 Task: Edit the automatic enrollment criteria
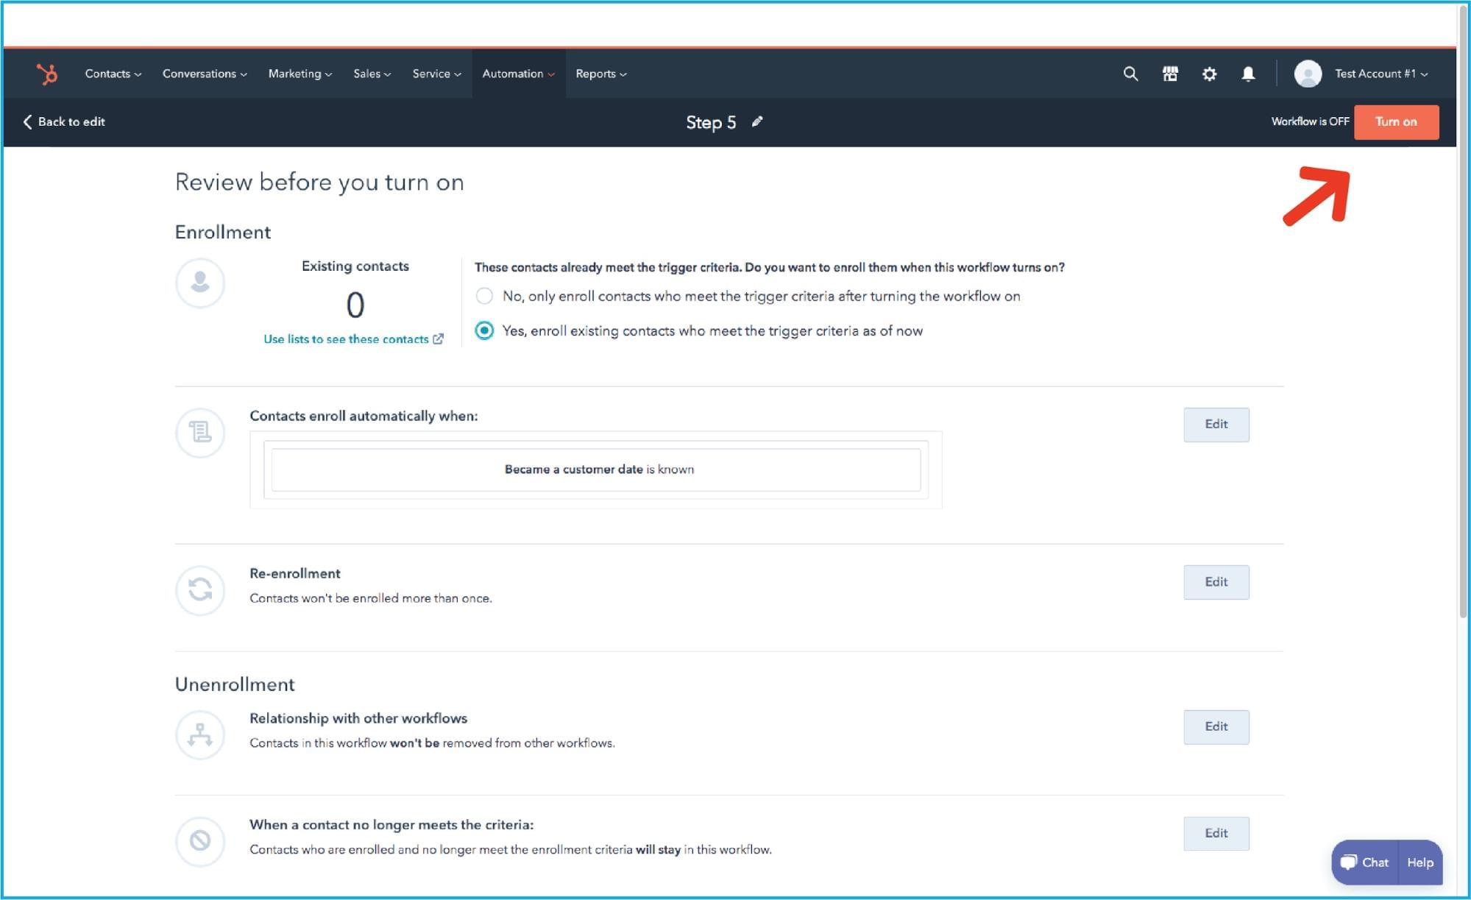(x=1216, y=425)
